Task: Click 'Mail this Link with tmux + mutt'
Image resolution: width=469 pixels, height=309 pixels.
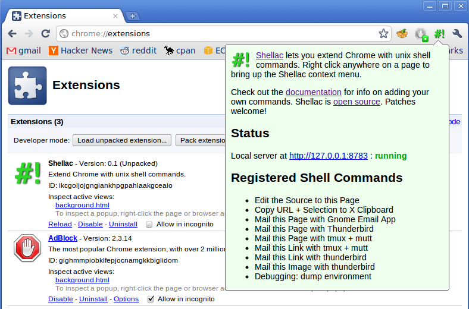Action: tap(311, 248)
